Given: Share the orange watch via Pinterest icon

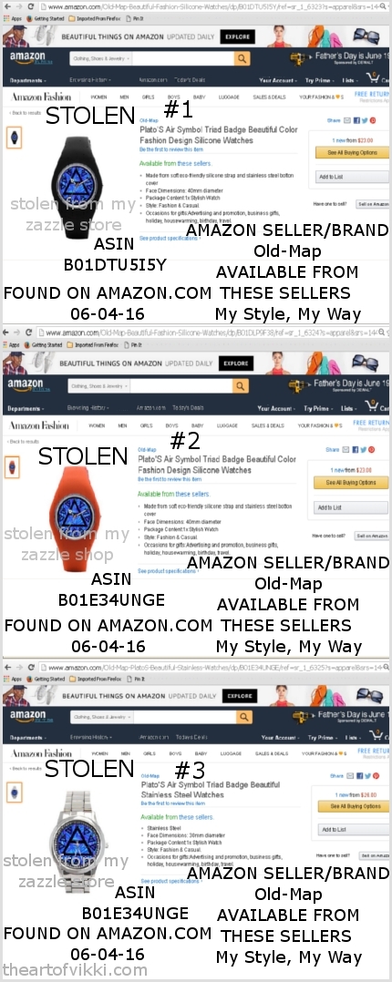Looking at the screenshot, I should [x=372, y=450].
